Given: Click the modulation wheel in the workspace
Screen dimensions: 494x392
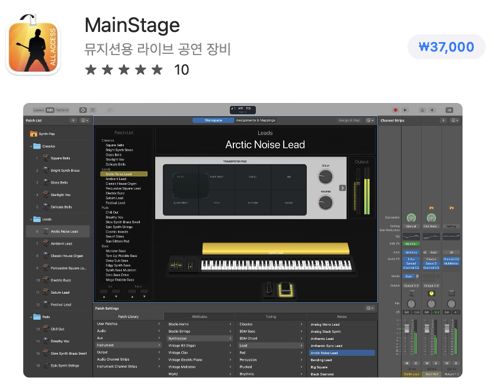Looking at the screenshot, I should tap(191, 265).
